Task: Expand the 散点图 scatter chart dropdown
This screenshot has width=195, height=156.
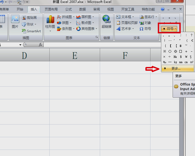Action: click(x=93, y=23)
